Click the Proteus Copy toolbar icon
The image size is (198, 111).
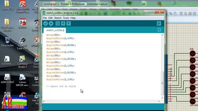coord(170,14)
